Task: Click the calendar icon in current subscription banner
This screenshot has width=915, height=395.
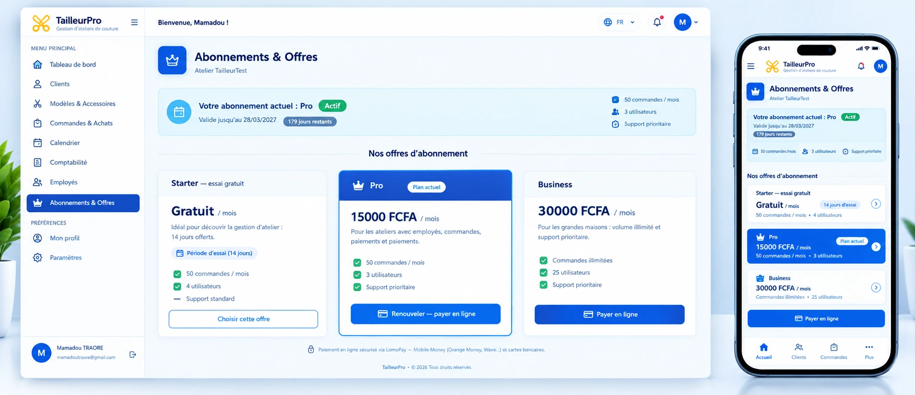Action: point(179,112)
